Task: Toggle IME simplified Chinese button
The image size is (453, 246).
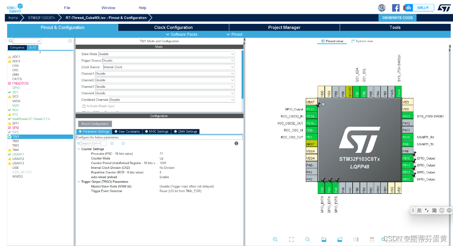Action: (434, 210)
